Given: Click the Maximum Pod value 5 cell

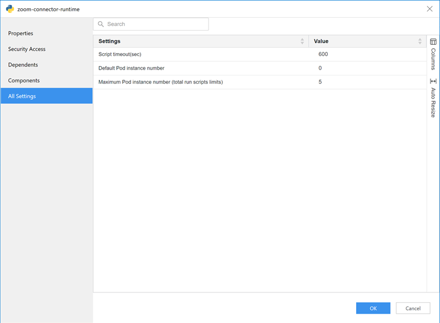Looking at the screenshot, I should [320, 82].
